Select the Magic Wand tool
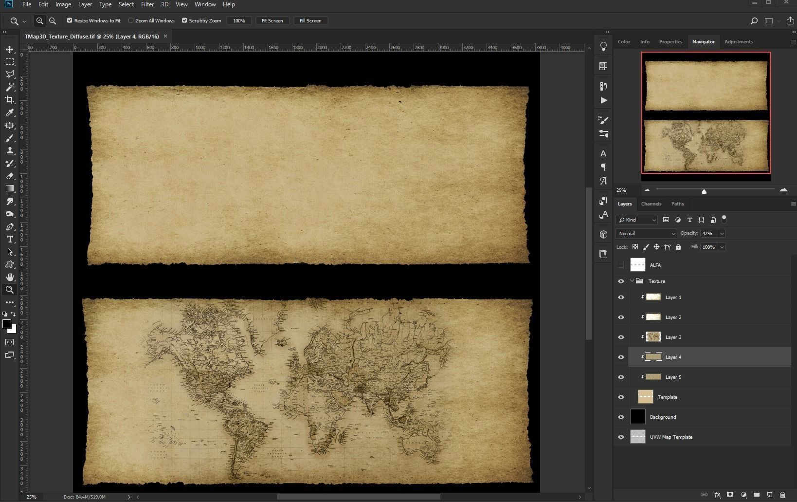The width and height of the screenshot is (797, 502). coord(10,87)
